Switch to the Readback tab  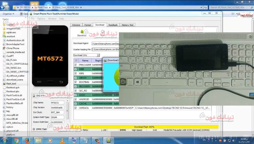113,25
